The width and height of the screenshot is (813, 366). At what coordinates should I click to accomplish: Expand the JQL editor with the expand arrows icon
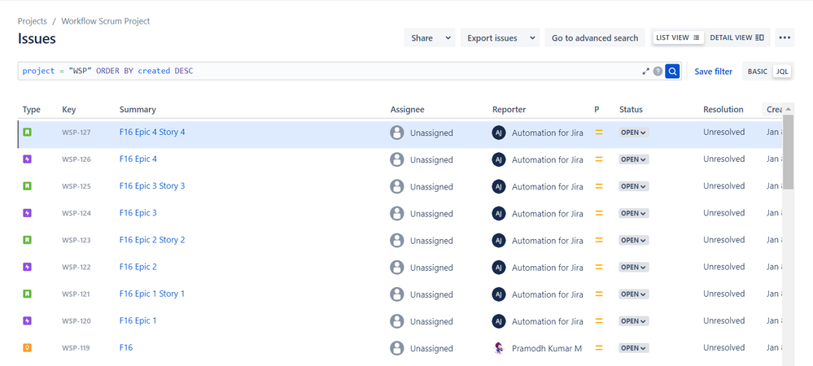[x=645, y=71]
